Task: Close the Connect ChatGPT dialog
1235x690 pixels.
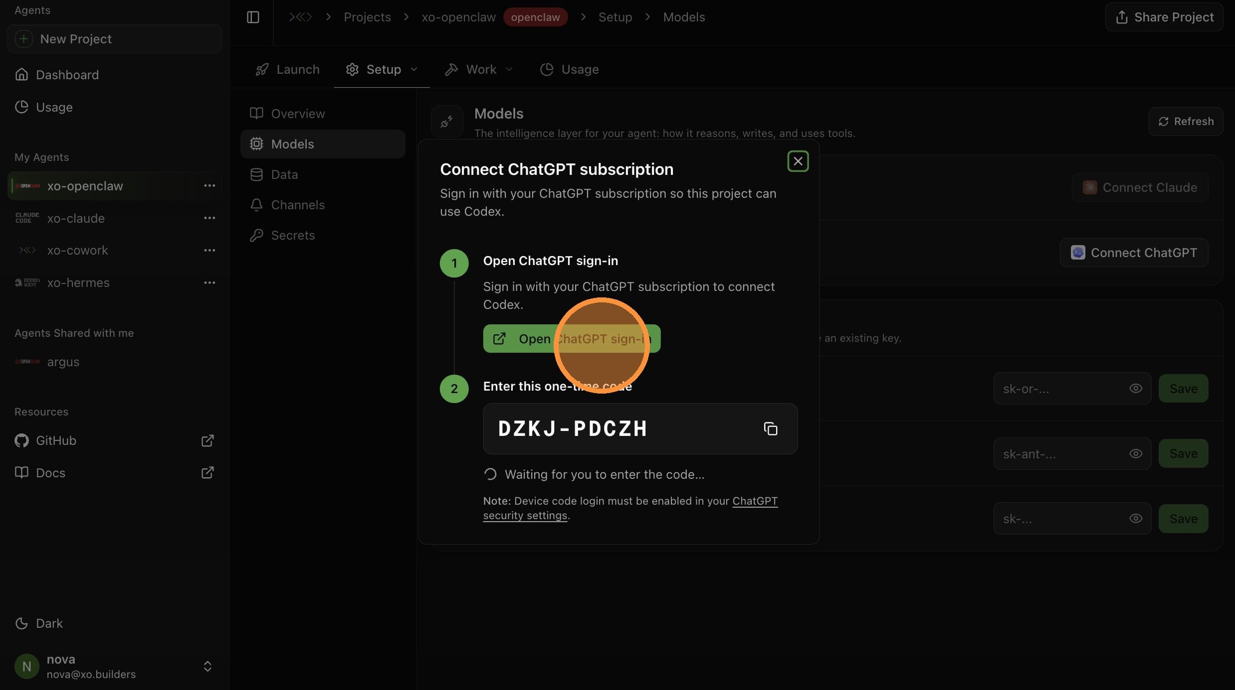Action: pos(798,161)
